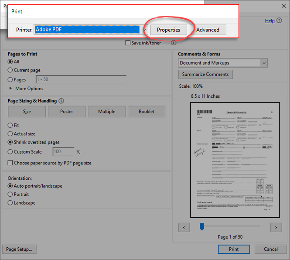Screen dimensions: 290x260
Task: Click the Multiple sizing button
Action: tap(106, 112)
